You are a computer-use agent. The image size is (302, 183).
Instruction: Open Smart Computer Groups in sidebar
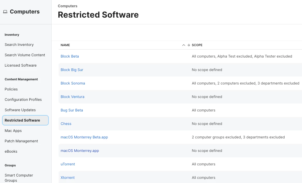19,178
